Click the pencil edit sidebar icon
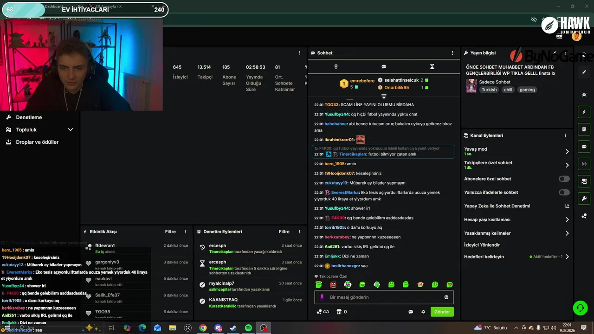The image size is (594, 334). [584, 72]
